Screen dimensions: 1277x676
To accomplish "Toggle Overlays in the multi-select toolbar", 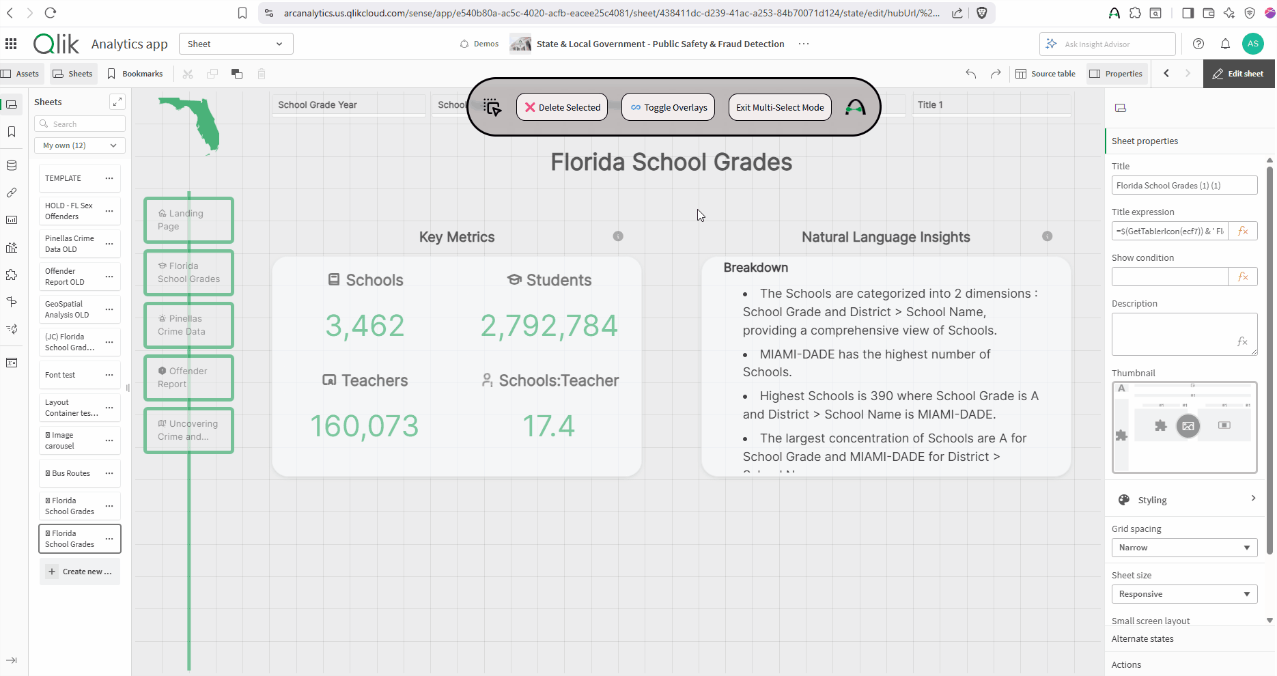I will pyautogui.click(x=667, y=107).
